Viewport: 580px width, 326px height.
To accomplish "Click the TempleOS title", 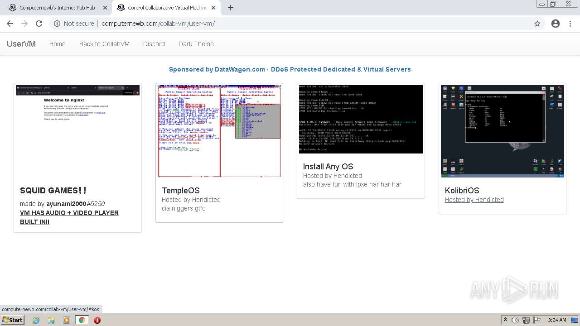I will (181, 191).
